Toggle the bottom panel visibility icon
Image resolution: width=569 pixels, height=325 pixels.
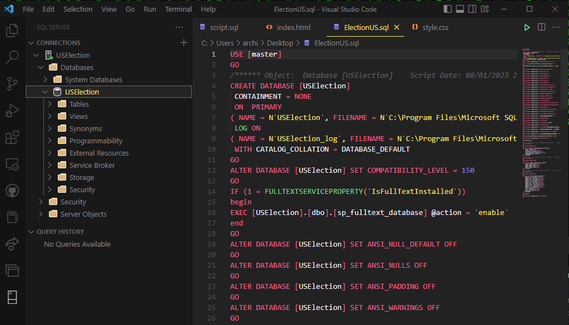(461, 9)
